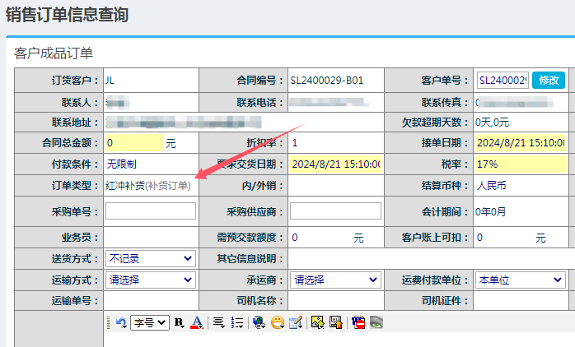575x347 pixels.
Task: Insert an emoticon using smiley icon
Action: (278, 323)
